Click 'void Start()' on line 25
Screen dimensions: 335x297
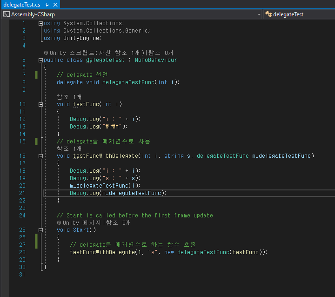click(x=76, y=230)
